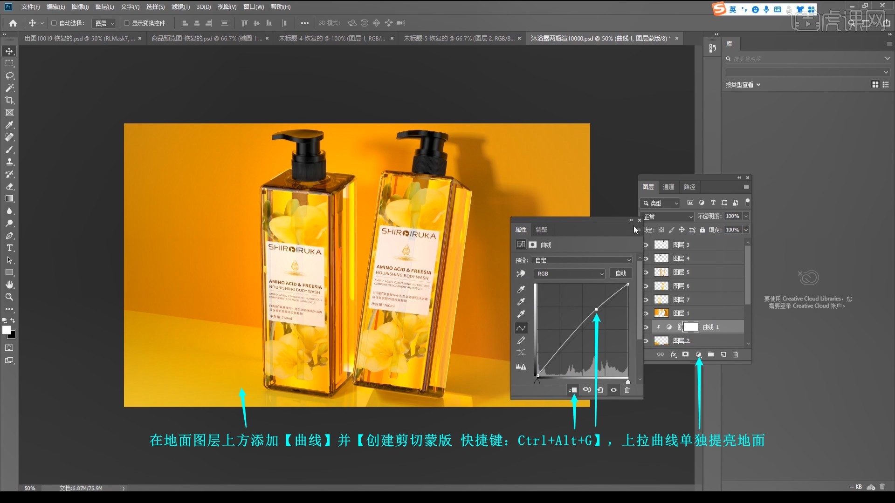Screen dimensions: 895x503
Task: Click create new adjustment layer icon
Action: [x=698, y=354]
